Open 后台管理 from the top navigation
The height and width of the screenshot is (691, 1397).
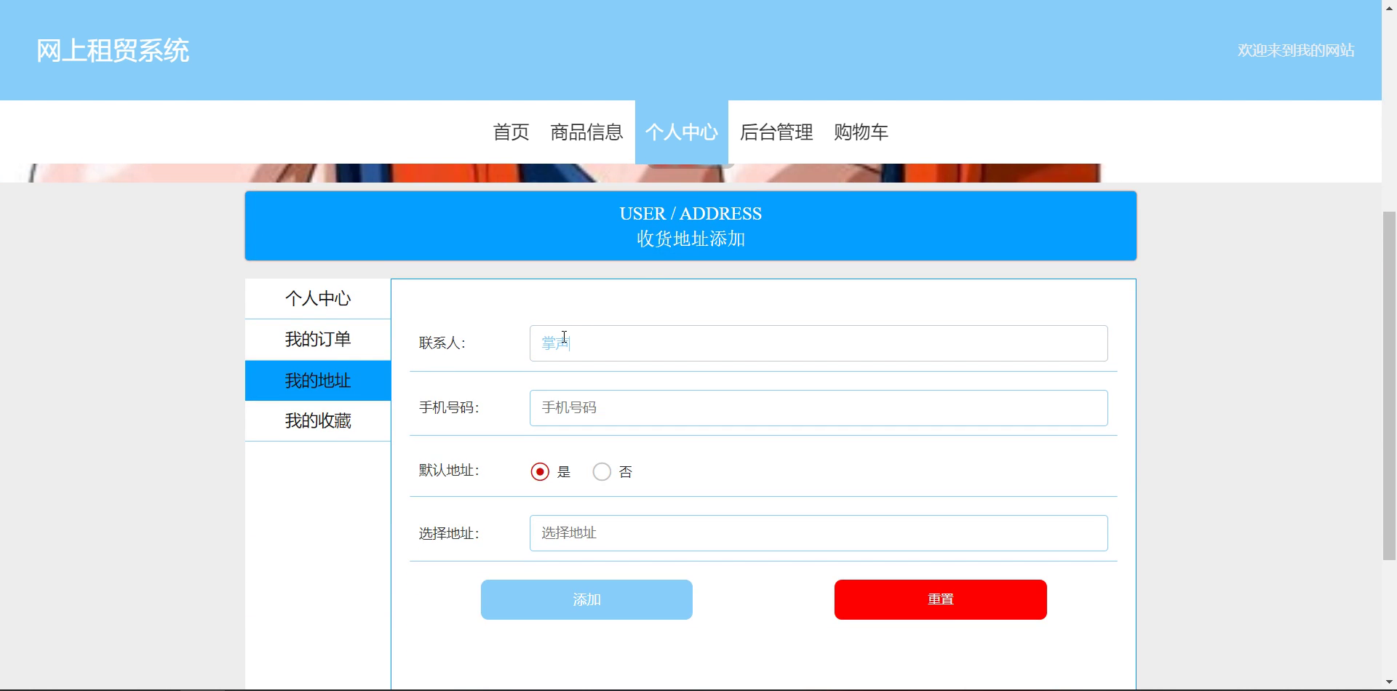776,132
